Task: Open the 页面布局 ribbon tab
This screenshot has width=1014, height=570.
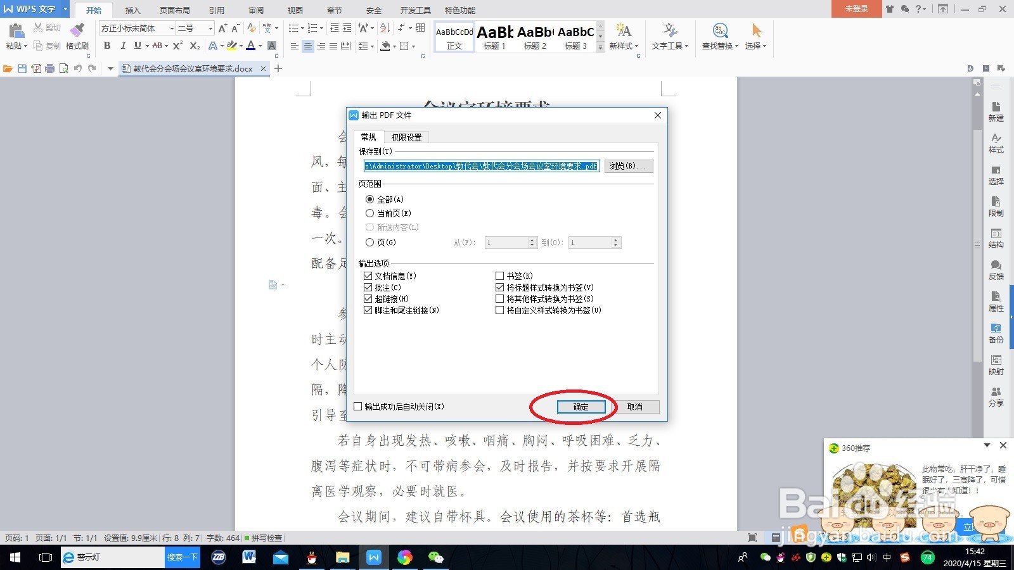Action: pyautogui.click(x=174, y=10)
